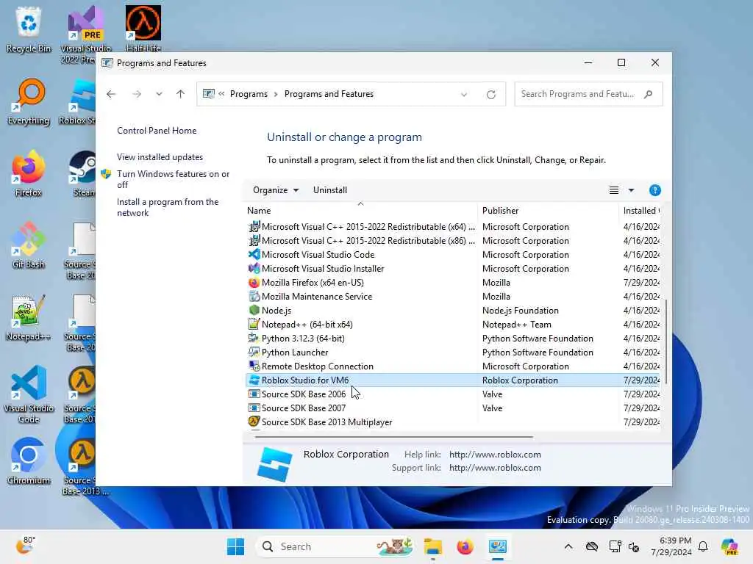Click the forward navigation arrow
753x564 pixels.
(137, 94)
